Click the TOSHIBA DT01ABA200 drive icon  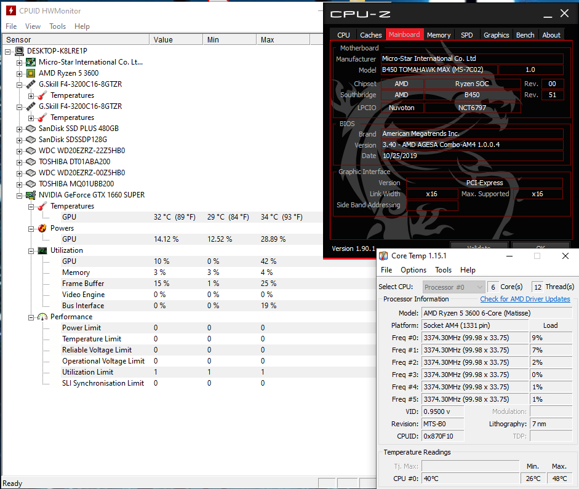click(31, 162)
